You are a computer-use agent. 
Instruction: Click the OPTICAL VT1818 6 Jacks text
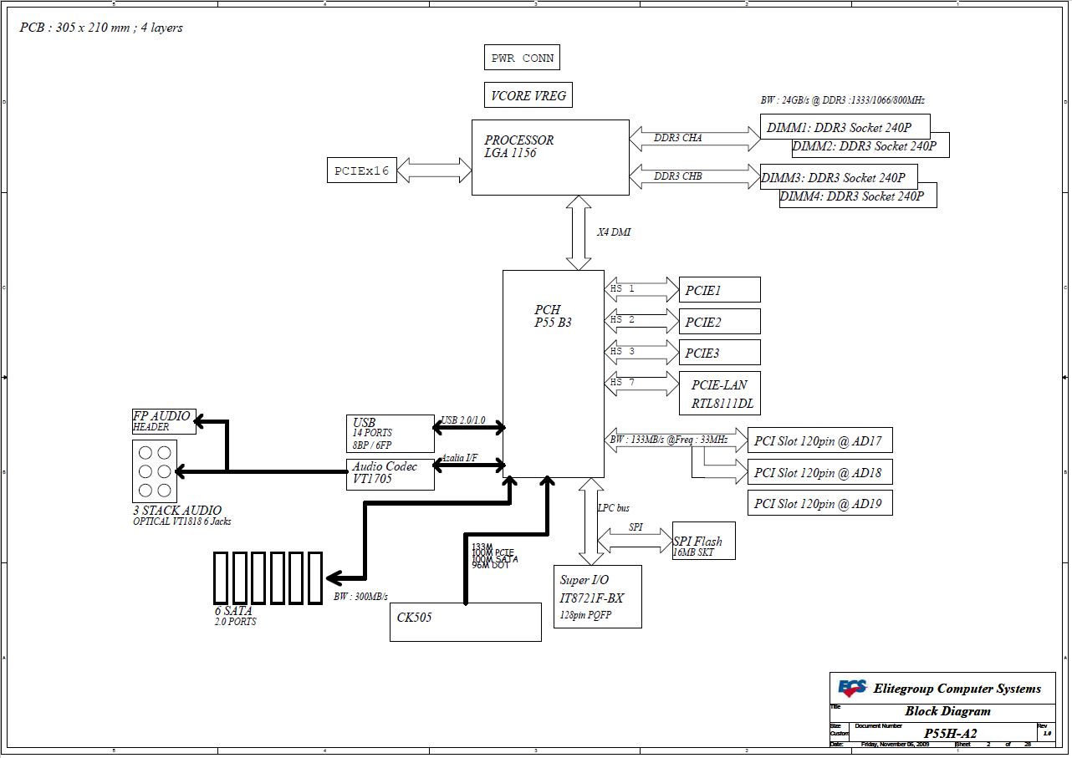coord(182,521)
